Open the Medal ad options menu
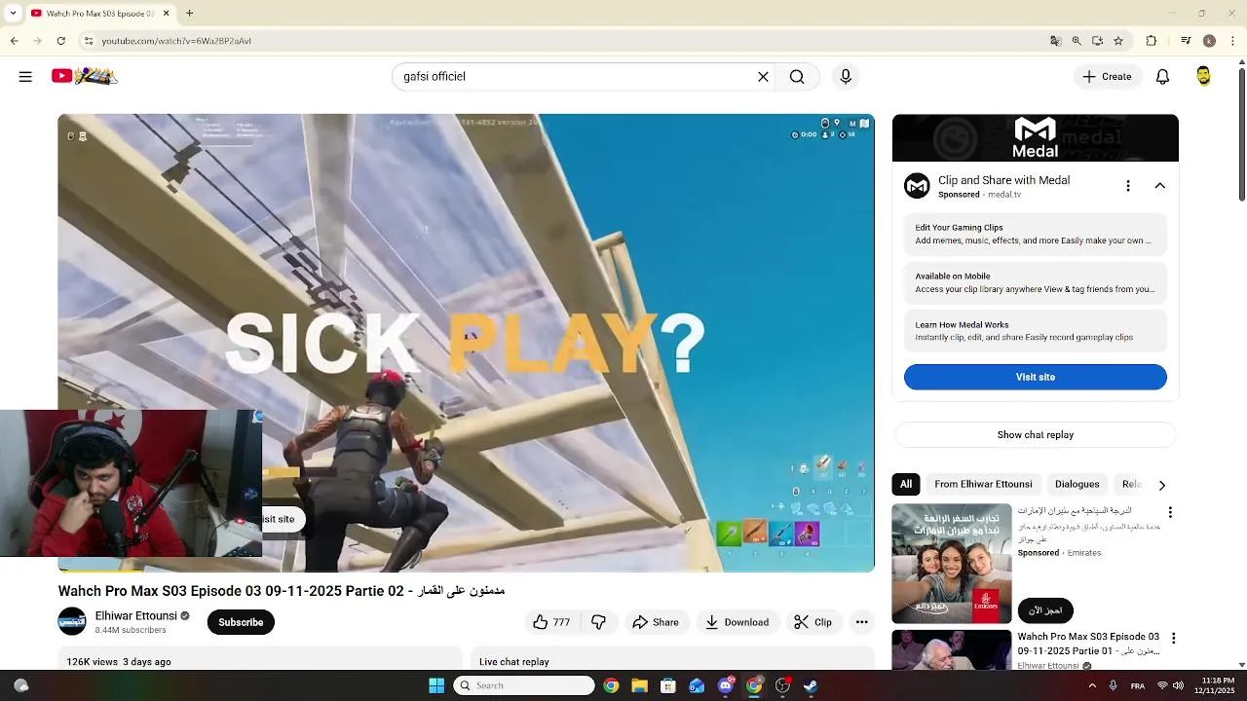This screenshot has height=701, width=1247. coord(1128,185)
